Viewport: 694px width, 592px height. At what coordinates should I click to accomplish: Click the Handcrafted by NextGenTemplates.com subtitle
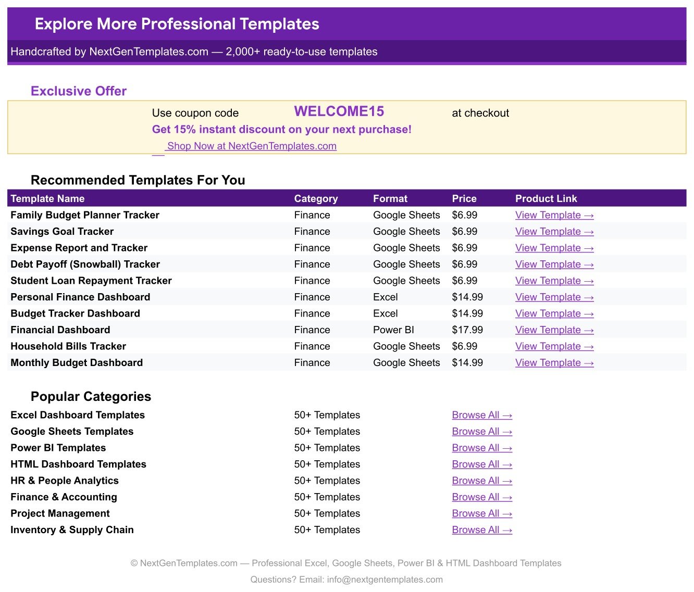tap(194, 52)
